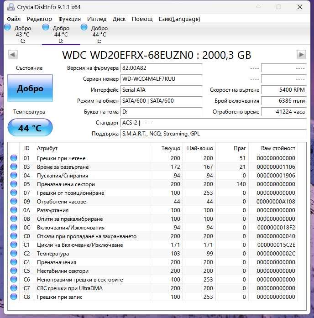Click the Текущо column header
The height and width of the screenshot is (318, 314).
(167, 148)
